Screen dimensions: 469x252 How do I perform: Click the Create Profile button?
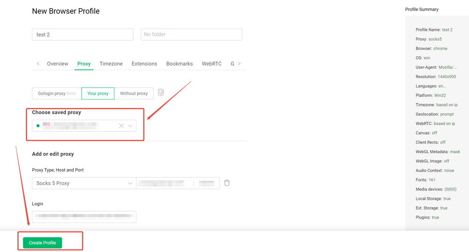point(43,243)
